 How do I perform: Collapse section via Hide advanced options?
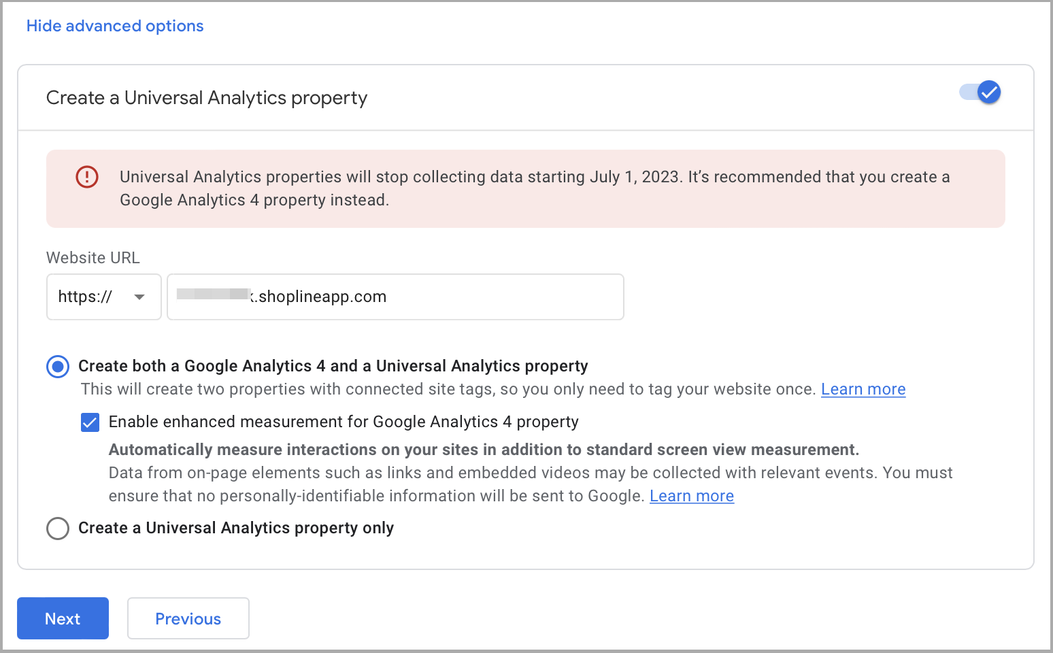click(115, 26)
